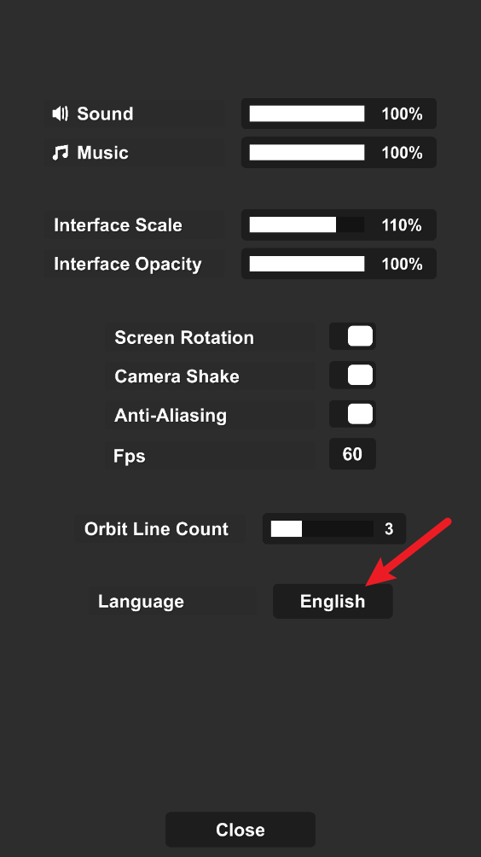The height and width of the screenshot is (857, 481).
Task: Adjust the Music volume slider
Action: (307, 153)
